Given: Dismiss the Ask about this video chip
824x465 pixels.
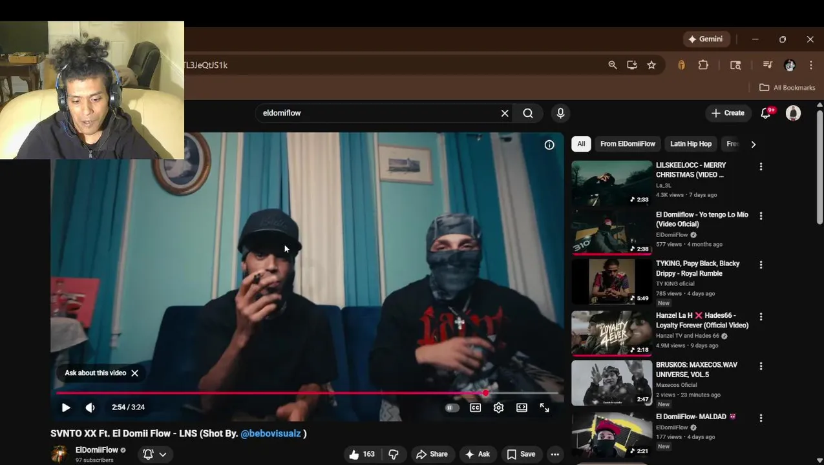Looking at the screenshot, I should point(134,373).
